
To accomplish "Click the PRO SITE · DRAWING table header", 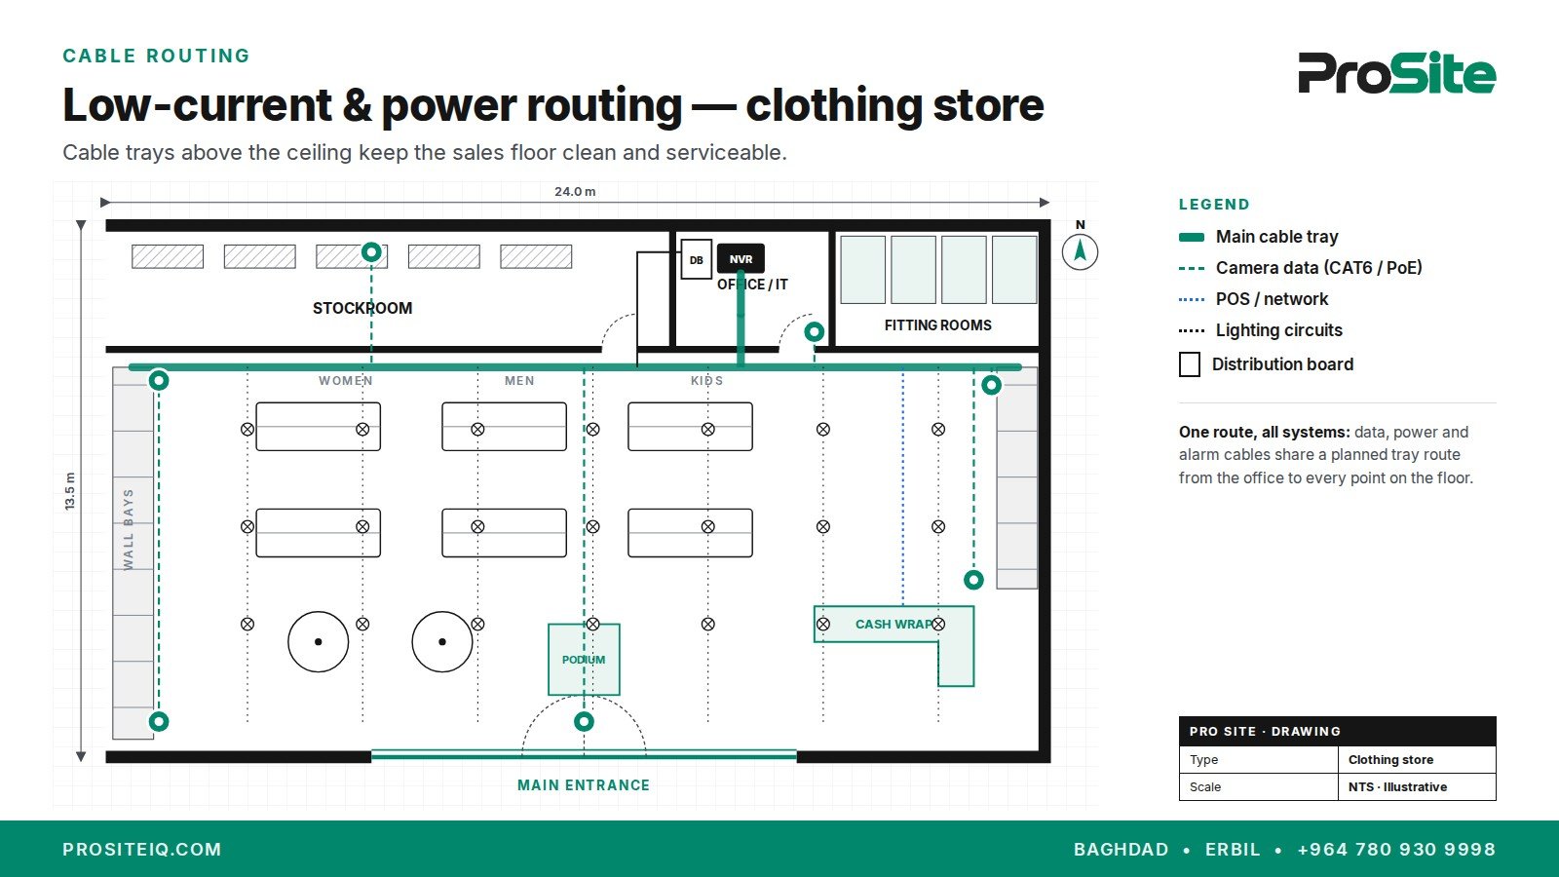I will pos(1337,731).
